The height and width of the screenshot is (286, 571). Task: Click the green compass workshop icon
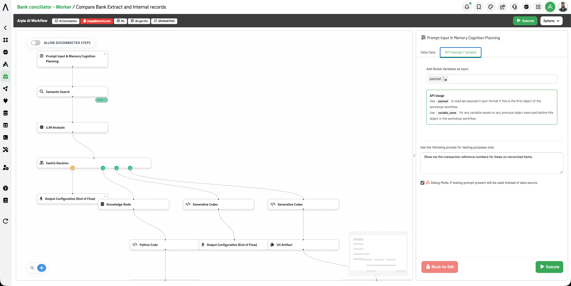(x=550, y=7)
